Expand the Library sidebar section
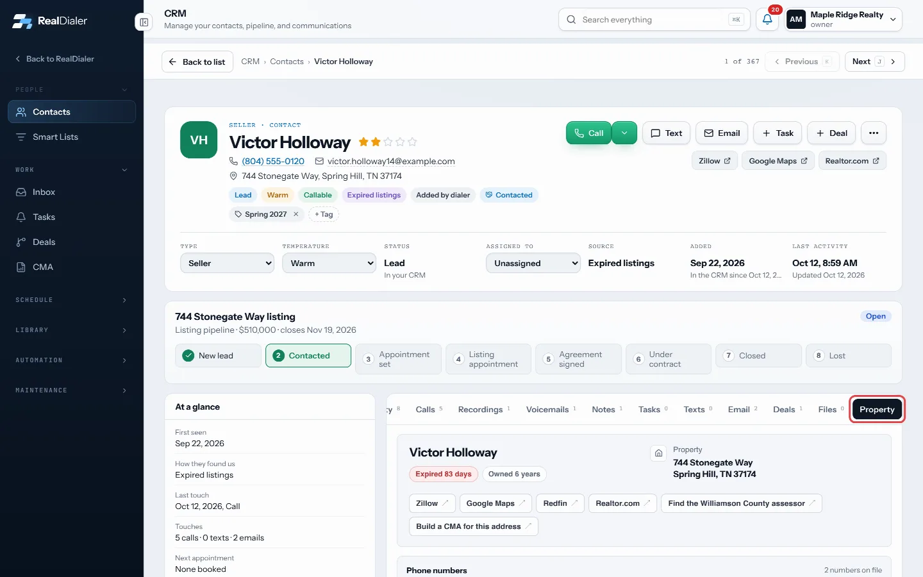The height and width of the screenshot is (577, 923). click(x=72, y=330)
